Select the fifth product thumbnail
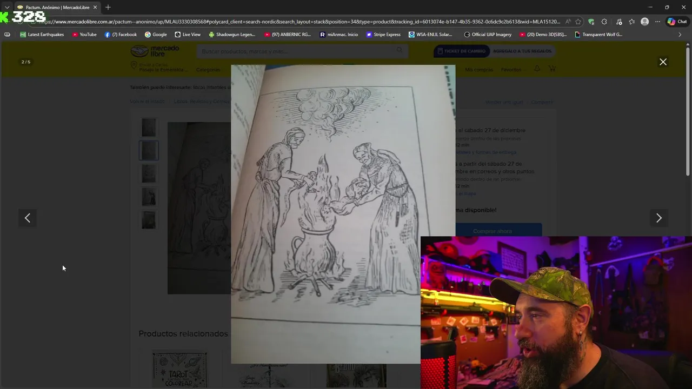The height and width of the screenshot is (389, 692). pyautogui.click(x=149, y=220)
